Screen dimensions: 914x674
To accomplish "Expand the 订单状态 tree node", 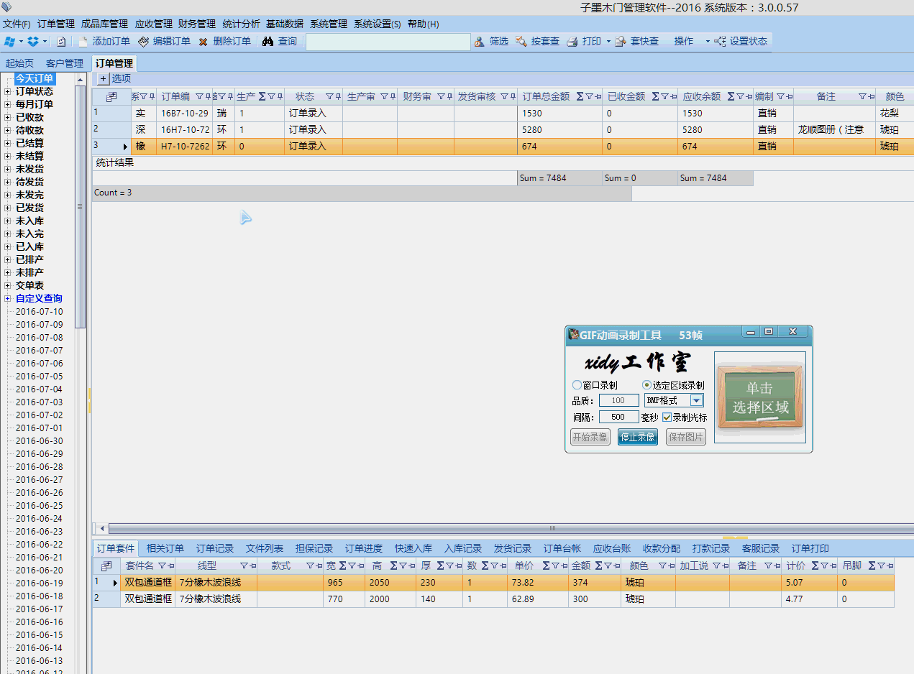I will (x=8, y=92).
